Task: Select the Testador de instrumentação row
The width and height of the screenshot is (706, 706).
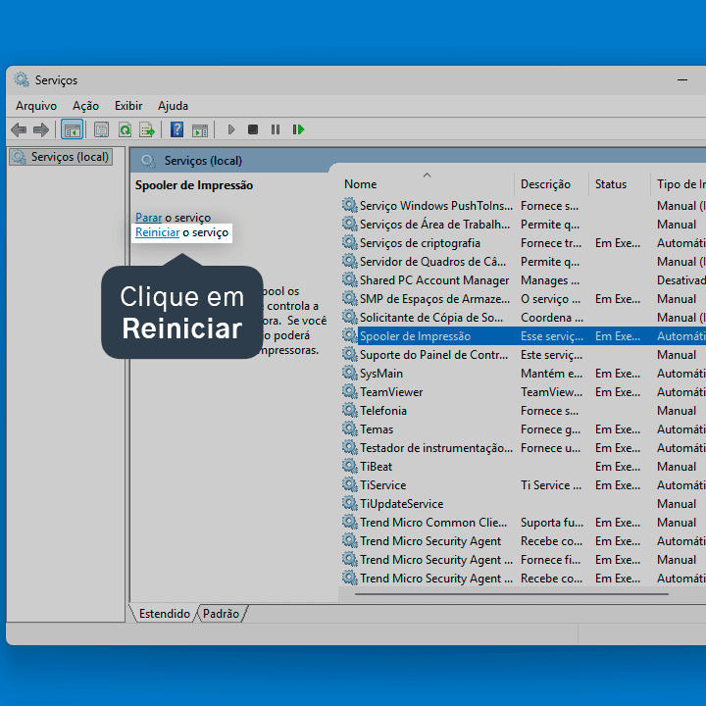Action: tap(524, 448)
